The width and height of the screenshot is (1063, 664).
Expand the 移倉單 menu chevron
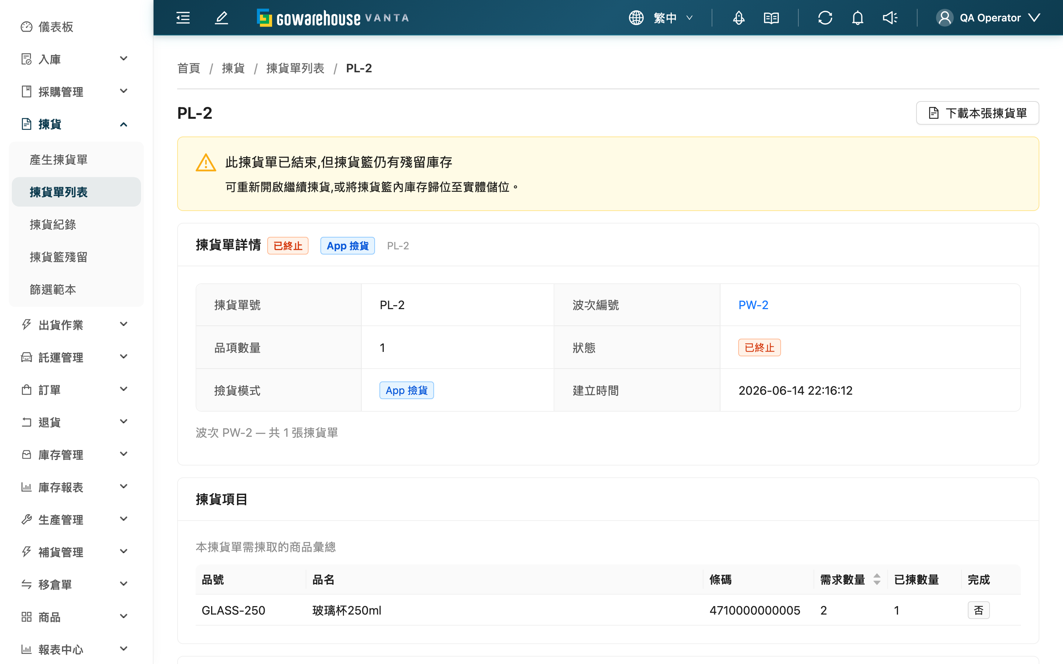coord(124,584)
